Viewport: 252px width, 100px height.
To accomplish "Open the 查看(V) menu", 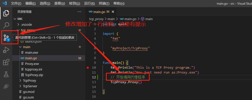I will pyautogui.click(x=59, y=3).
